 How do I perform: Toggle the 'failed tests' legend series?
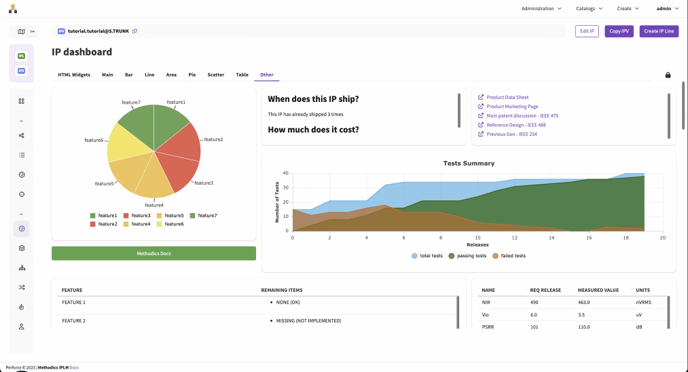pos(509,256)
